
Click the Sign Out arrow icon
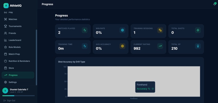(x=5, y=101)
